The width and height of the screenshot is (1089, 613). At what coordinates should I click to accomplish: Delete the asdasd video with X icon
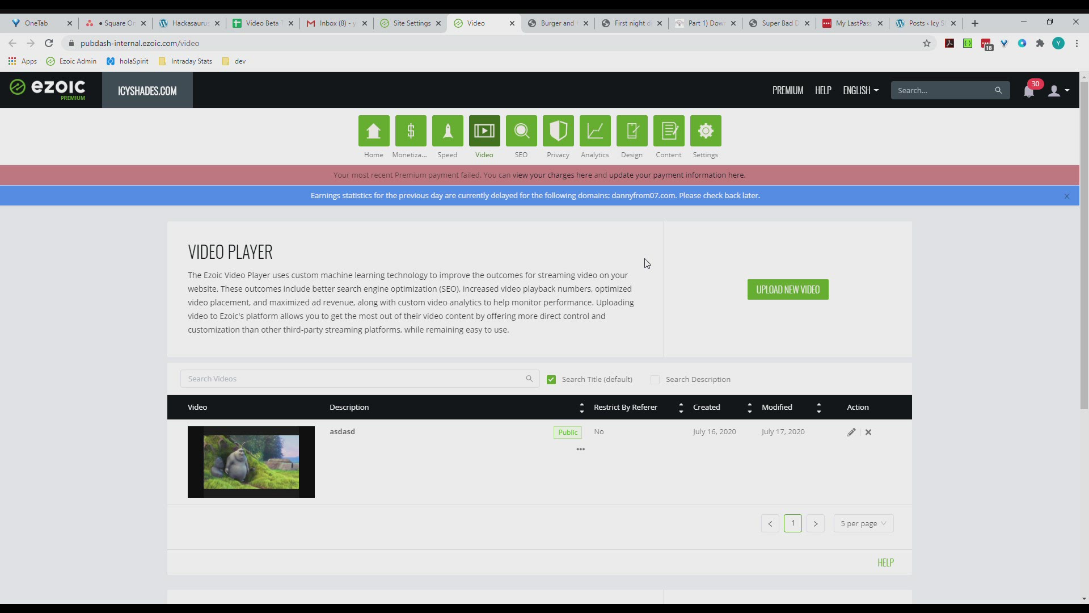pyautogui.click(x=868, y=433)
